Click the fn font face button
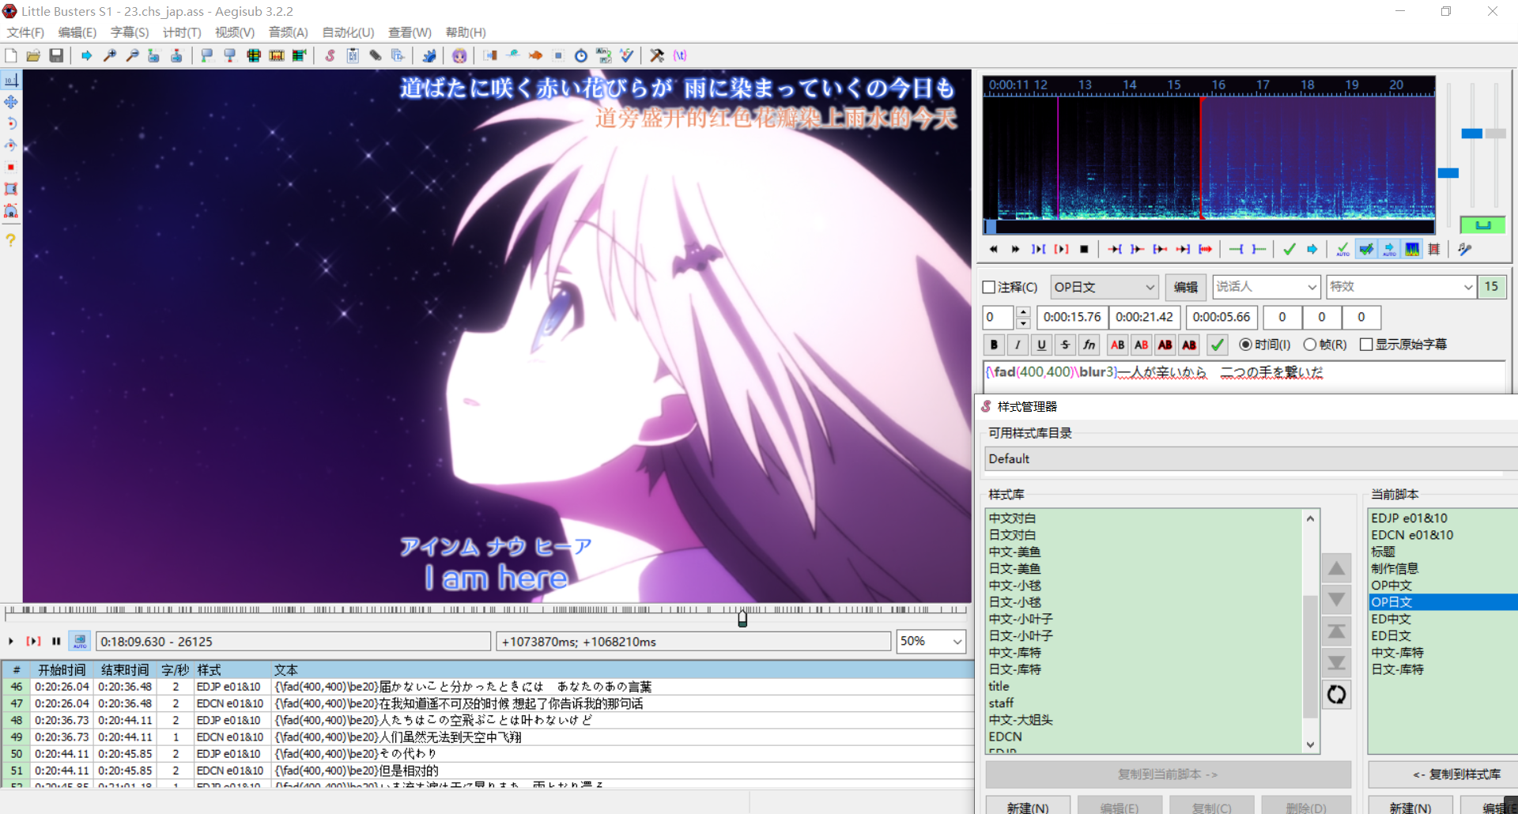Image resolution: width=1518 pixels, height=814 pixels. [x=1089, y=345]
